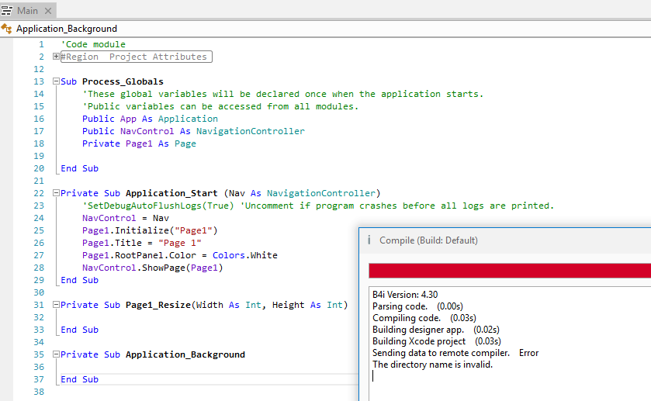Expand the Project Attributes region
Screen dimensions: 651x401
56,57
